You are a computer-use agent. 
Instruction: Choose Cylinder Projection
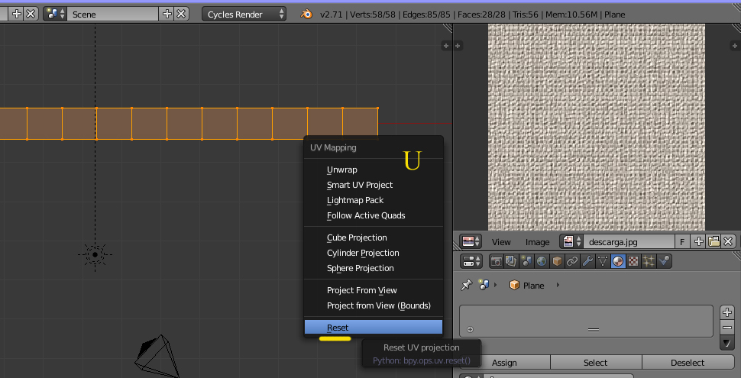pyautogui.click(x=374, y=253)
